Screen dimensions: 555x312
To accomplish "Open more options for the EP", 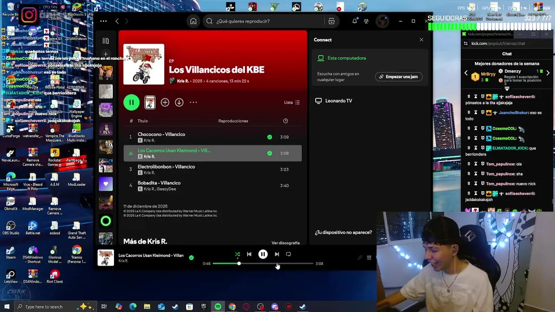I will point(193,102).
